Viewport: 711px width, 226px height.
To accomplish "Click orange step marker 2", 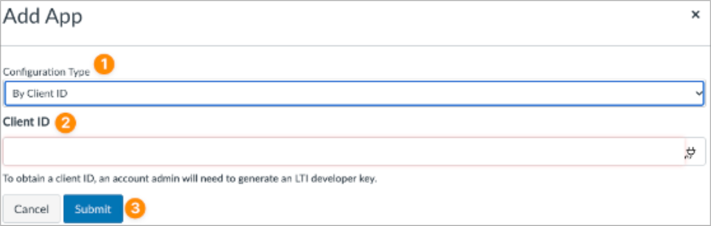I will coord(66,122).
